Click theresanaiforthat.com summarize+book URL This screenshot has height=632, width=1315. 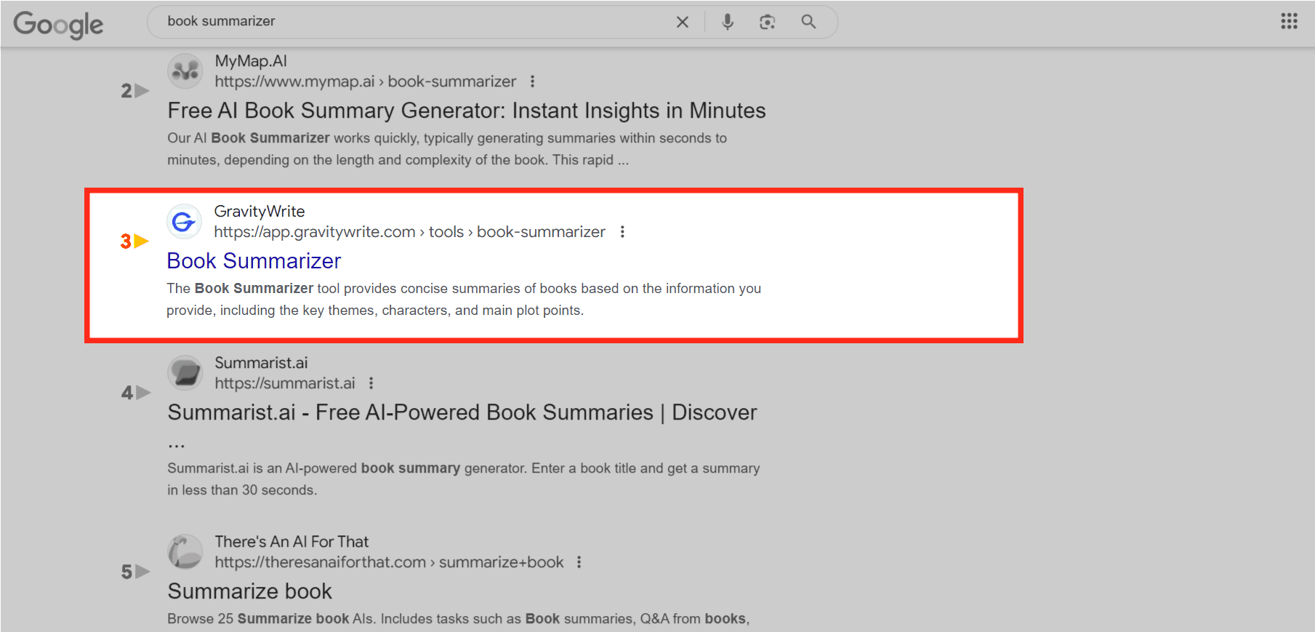click(x=389, y=562)
